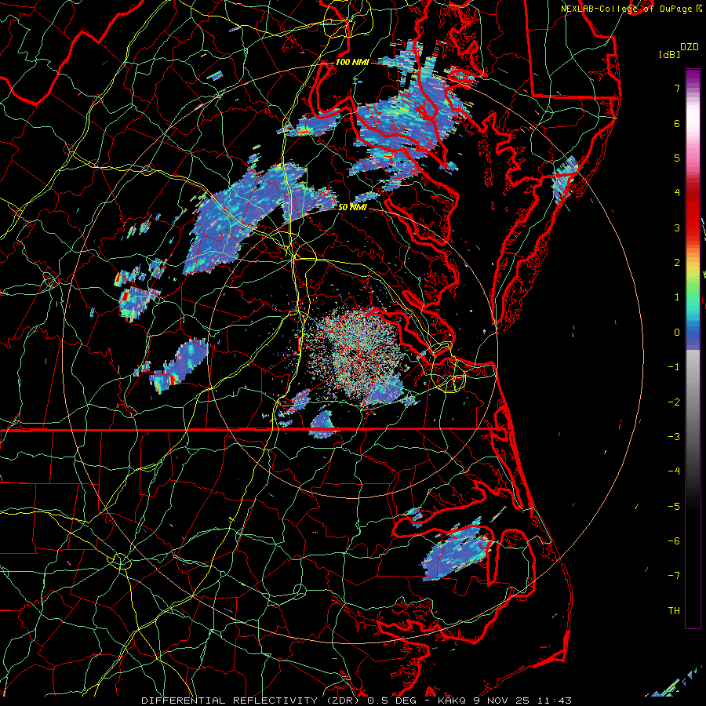Select the -4 dB label on the color scale
This screenshot has height=706, width=706.
tap(674, 471)
